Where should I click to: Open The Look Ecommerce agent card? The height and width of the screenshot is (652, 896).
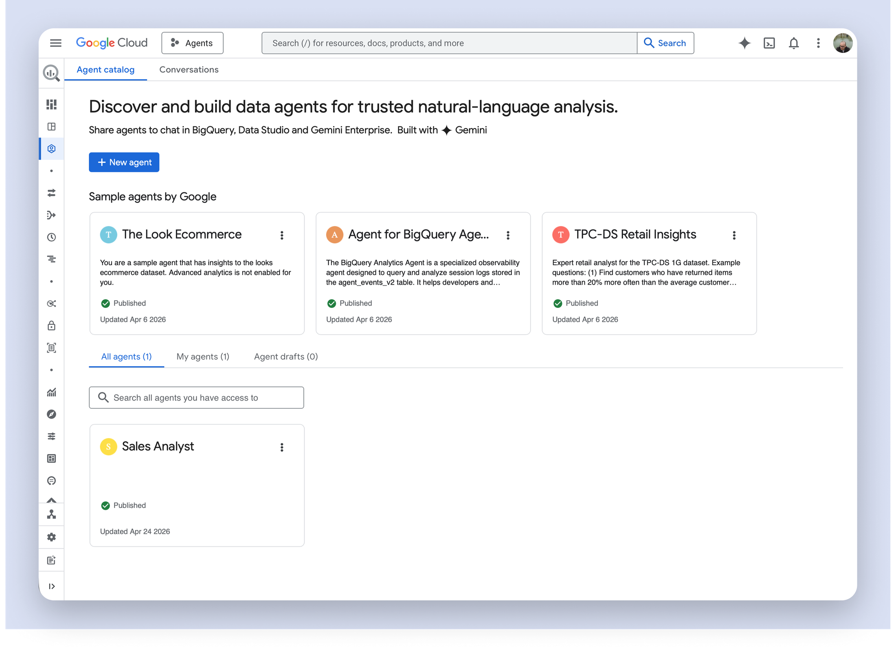tap(197, 273)
